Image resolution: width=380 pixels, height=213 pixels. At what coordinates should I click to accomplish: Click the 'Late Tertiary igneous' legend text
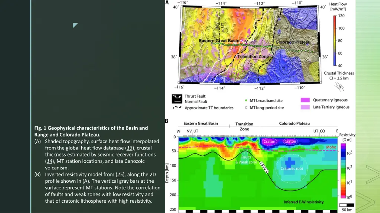331,107
